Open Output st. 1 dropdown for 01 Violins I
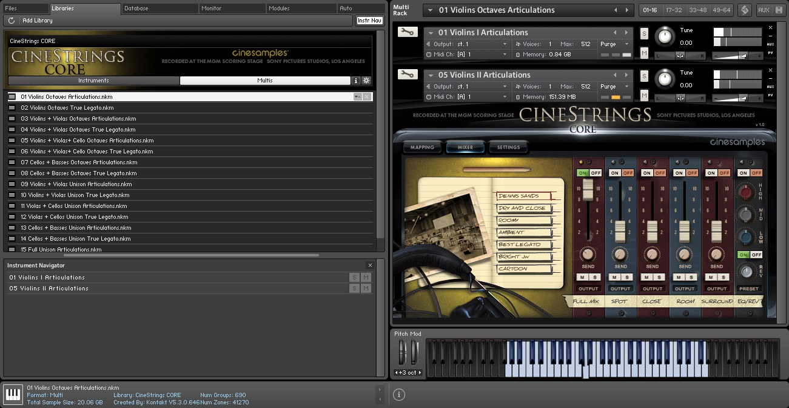 click(x=505, y=44)
